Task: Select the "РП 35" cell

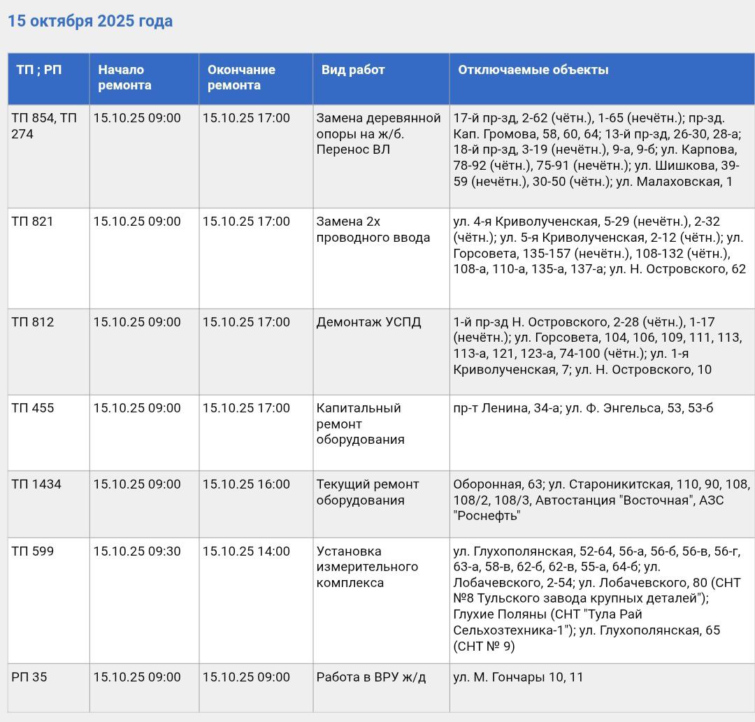Action: tap(29, 677)
